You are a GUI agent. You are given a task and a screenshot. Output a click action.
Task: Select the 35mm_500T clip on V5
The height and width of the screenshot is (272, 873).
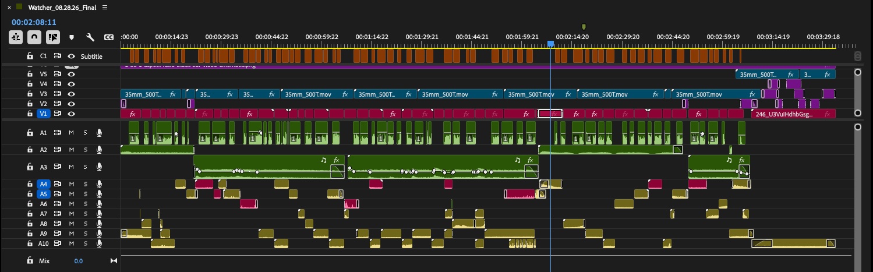pos(767,75)
